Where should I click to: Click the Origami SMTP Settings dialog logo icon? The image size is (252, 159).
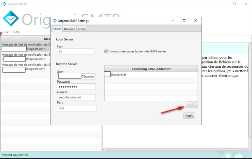click(x=55, y=21)
